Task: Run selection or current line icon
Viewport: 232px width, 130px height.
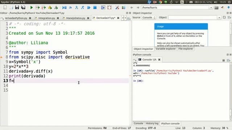Action: point(50,7)
